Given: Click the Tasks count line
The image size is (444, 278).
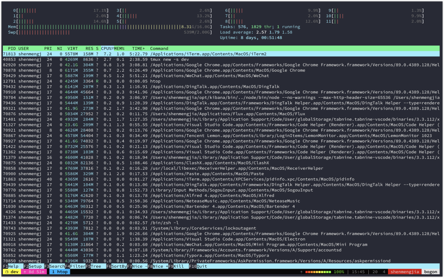Looking at the screenshot, I should (260, 27).
